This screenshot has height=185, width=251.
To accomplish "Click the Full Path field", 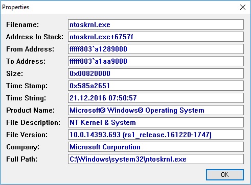I will (x=156, y=159).
